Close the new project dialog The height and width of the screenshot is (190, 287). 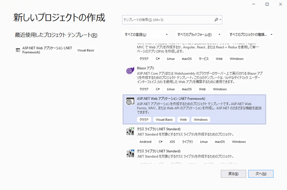(x=280, y=4)
